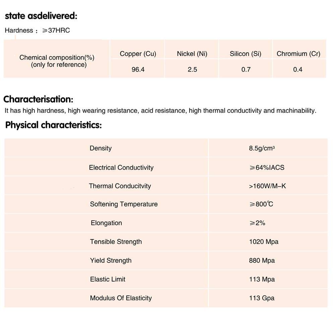This screenshot has height=317, width=335.
Task: Select the Softening Temperature label
Action: [x=124, y=204]
